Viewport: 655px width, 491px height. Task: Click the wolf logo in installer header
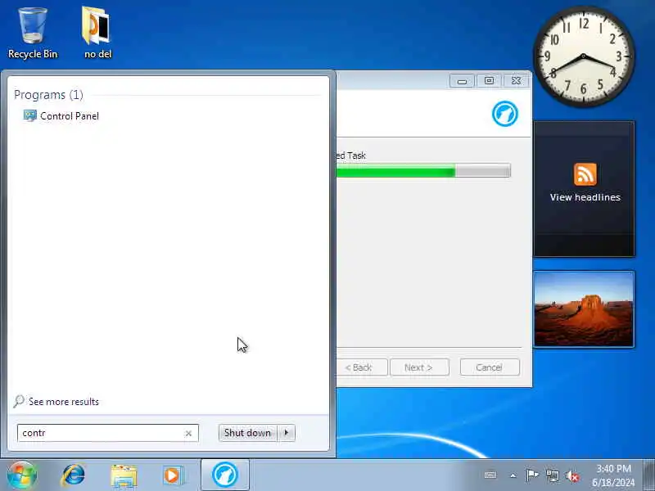(504, 114)
